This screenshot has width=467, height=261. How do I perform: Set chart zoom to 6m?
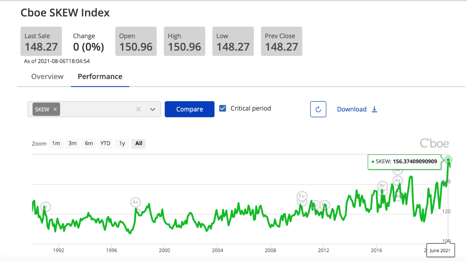pyautogui.click(x=89, y=143)
